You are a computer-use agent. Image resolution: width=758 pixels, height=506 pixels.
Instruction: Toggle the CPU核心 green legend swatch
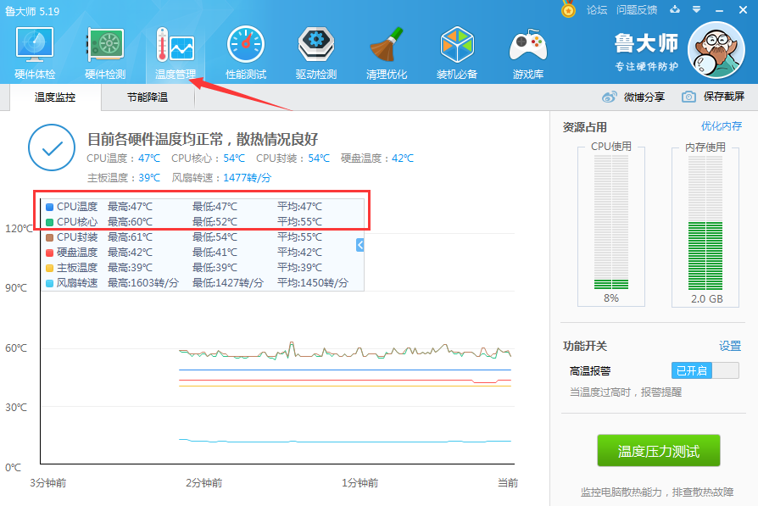tap(49, 222)
